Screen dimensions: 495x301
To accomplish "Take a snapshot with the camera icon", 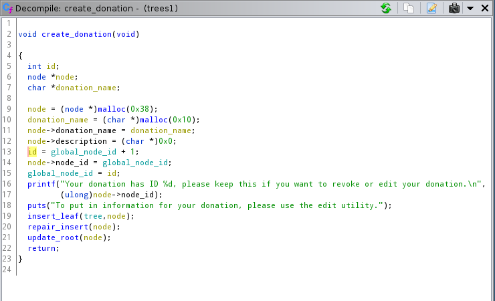I will tap(454, 8).
